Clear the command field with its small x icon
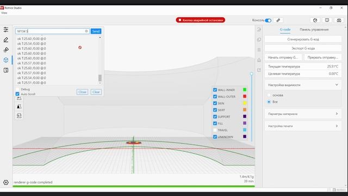The height and width of the screenshot is (196, 348). 86,31
